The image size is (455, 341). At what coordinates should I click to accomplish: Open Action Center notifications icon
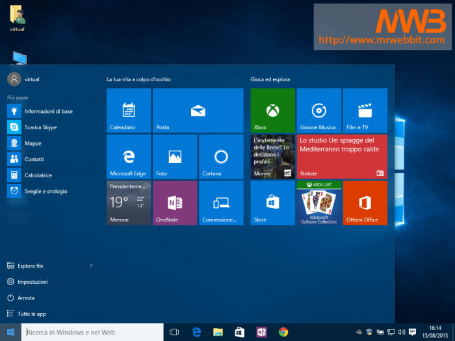coord(412,332)
